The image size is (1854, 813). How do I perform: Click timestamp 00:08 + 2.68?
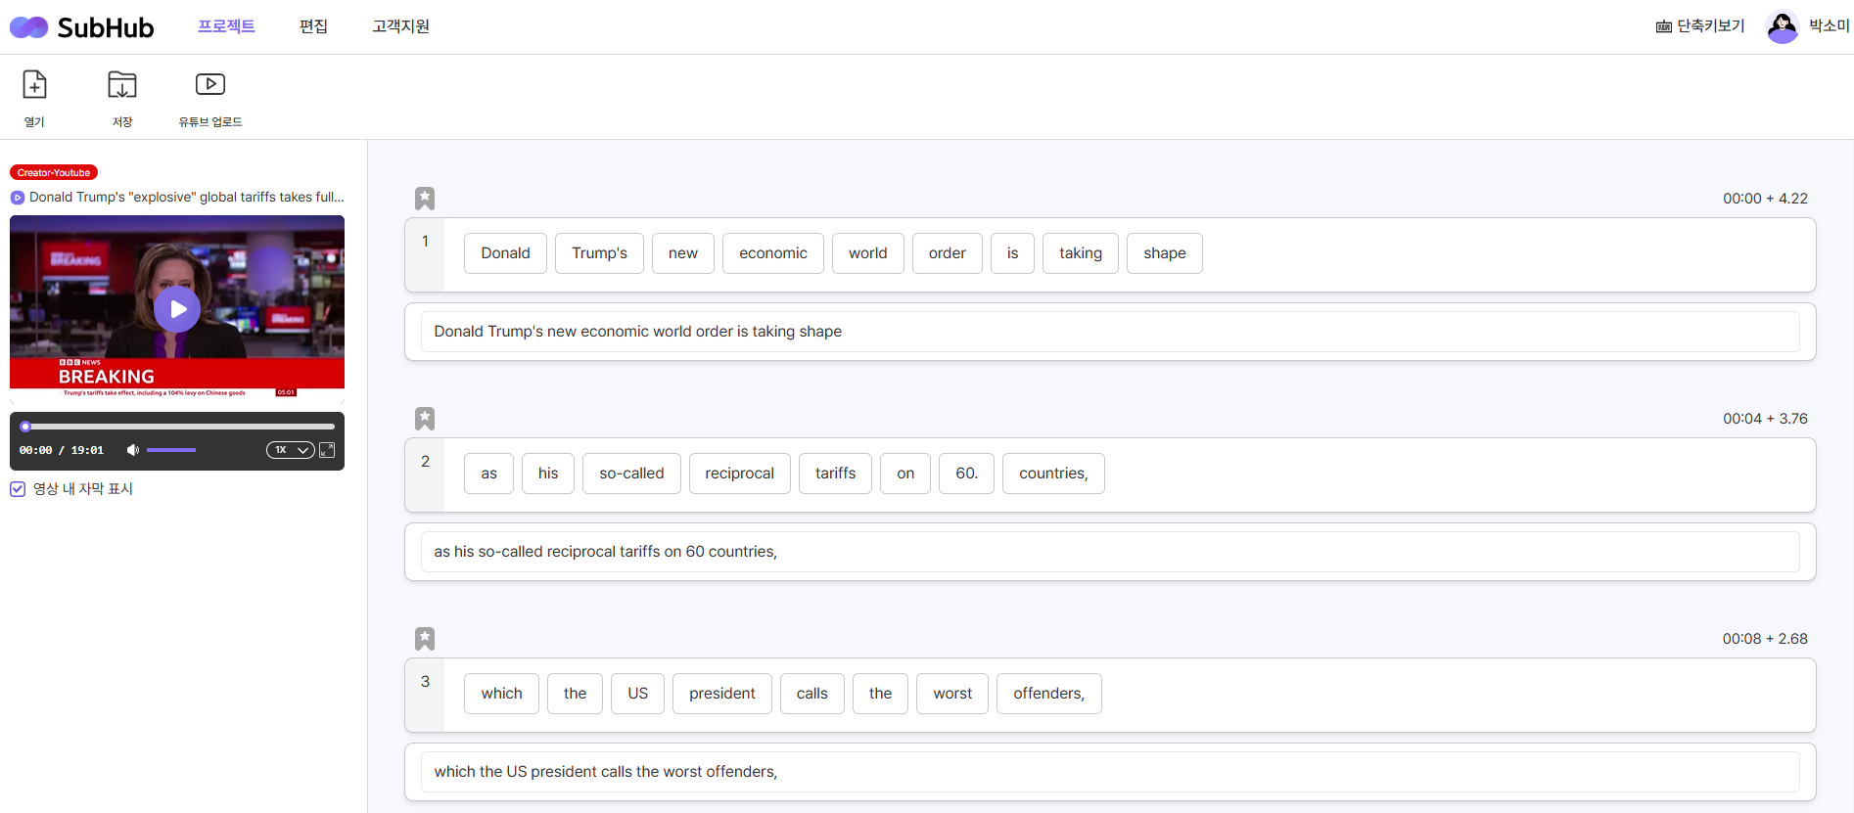tap(1765, 639)
